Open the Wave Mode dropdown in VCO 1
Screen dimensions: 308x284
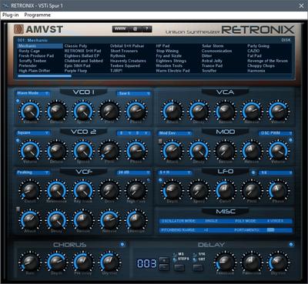(33, 93)
